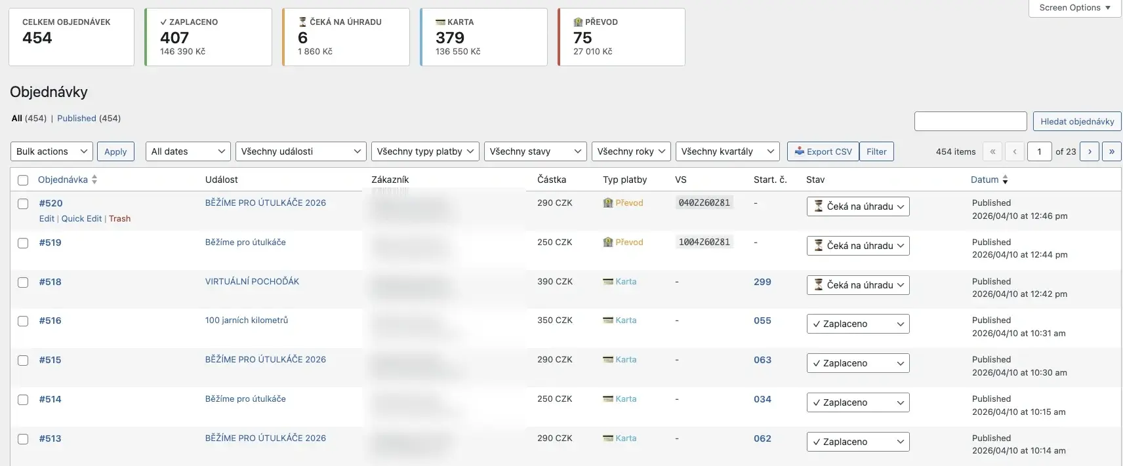Open the Všechny stavy dropdown
1123x466 pixels.
click(535, 151)
